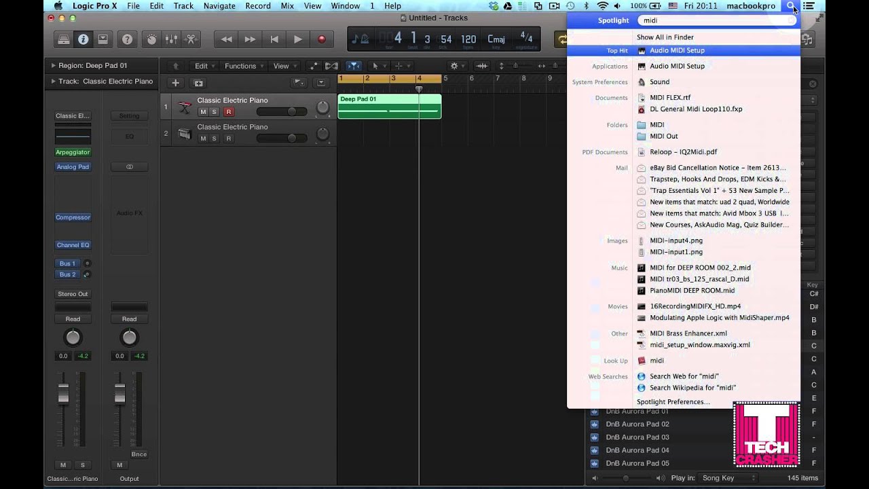Viewport: 869px width, 489px height.
Task: Toggle the Inspector info button
Action: tap(83, 39)
